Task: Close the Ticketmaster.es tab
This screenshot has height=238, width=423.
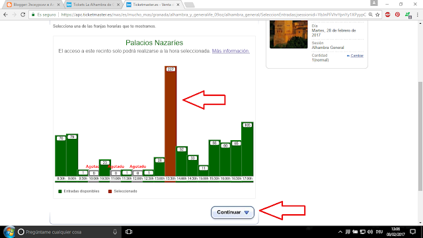Action: click(178, 5)
